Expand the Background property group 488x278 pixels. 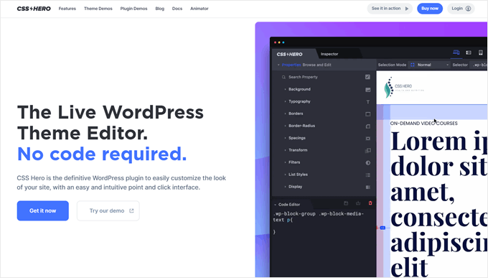(x=299, y=89)
